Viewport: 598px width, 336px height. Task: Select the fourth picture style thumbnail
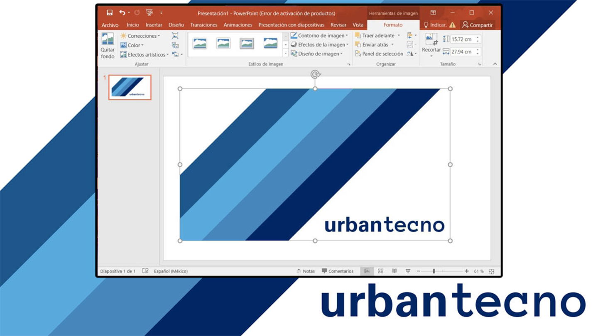[x=270, y=43]
